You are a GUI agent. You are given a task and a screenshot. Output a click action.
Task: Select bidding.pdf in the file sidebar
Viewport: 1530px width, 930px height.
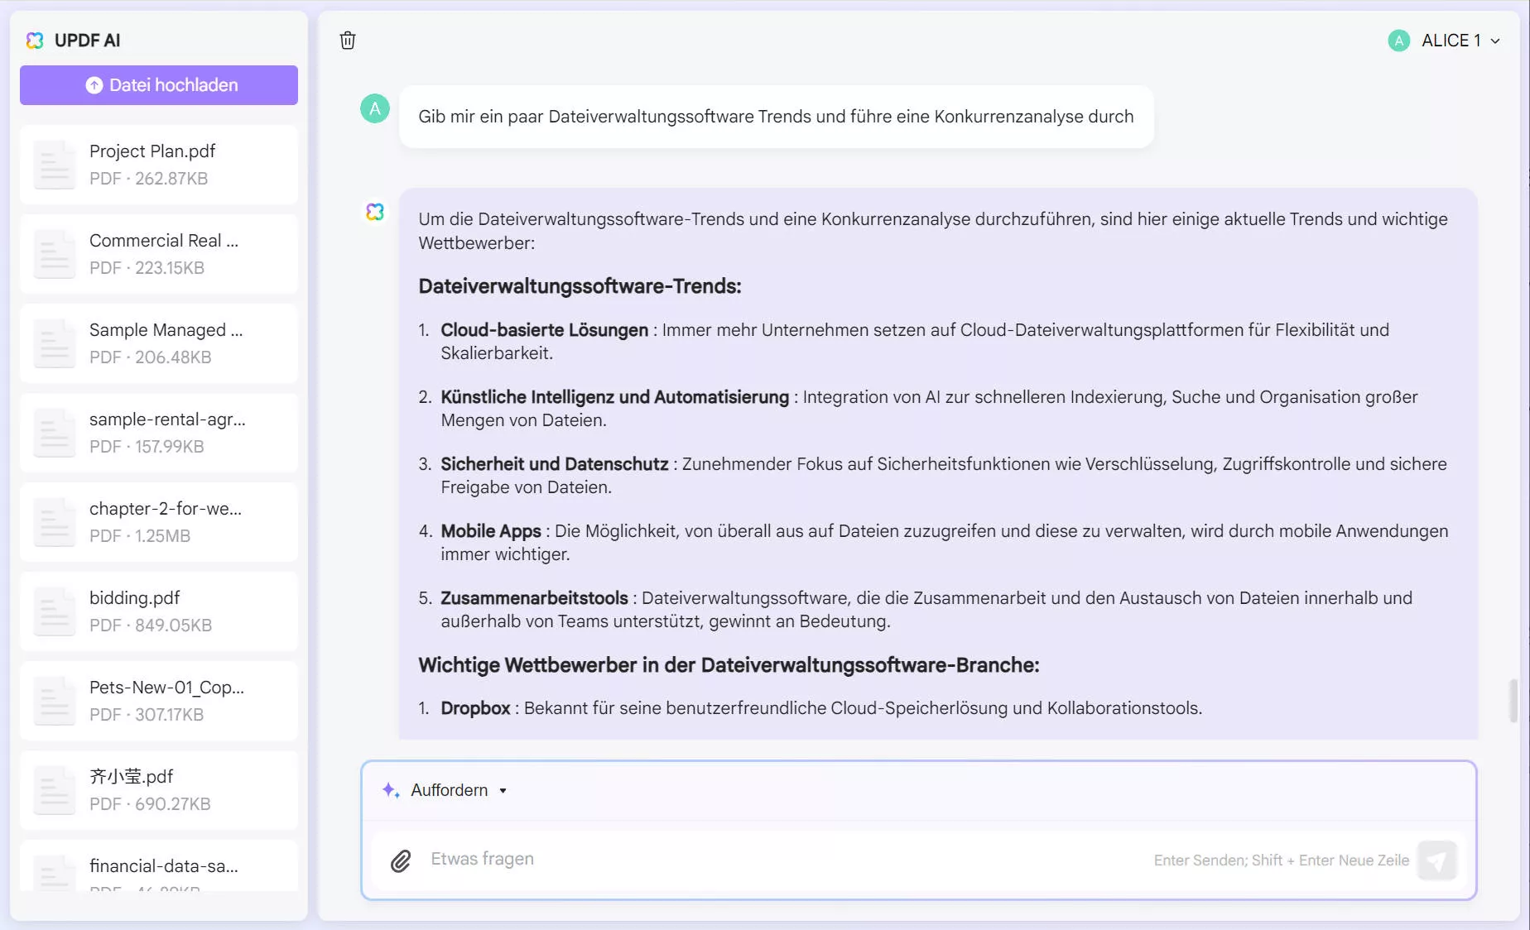[x=158, y=611]
